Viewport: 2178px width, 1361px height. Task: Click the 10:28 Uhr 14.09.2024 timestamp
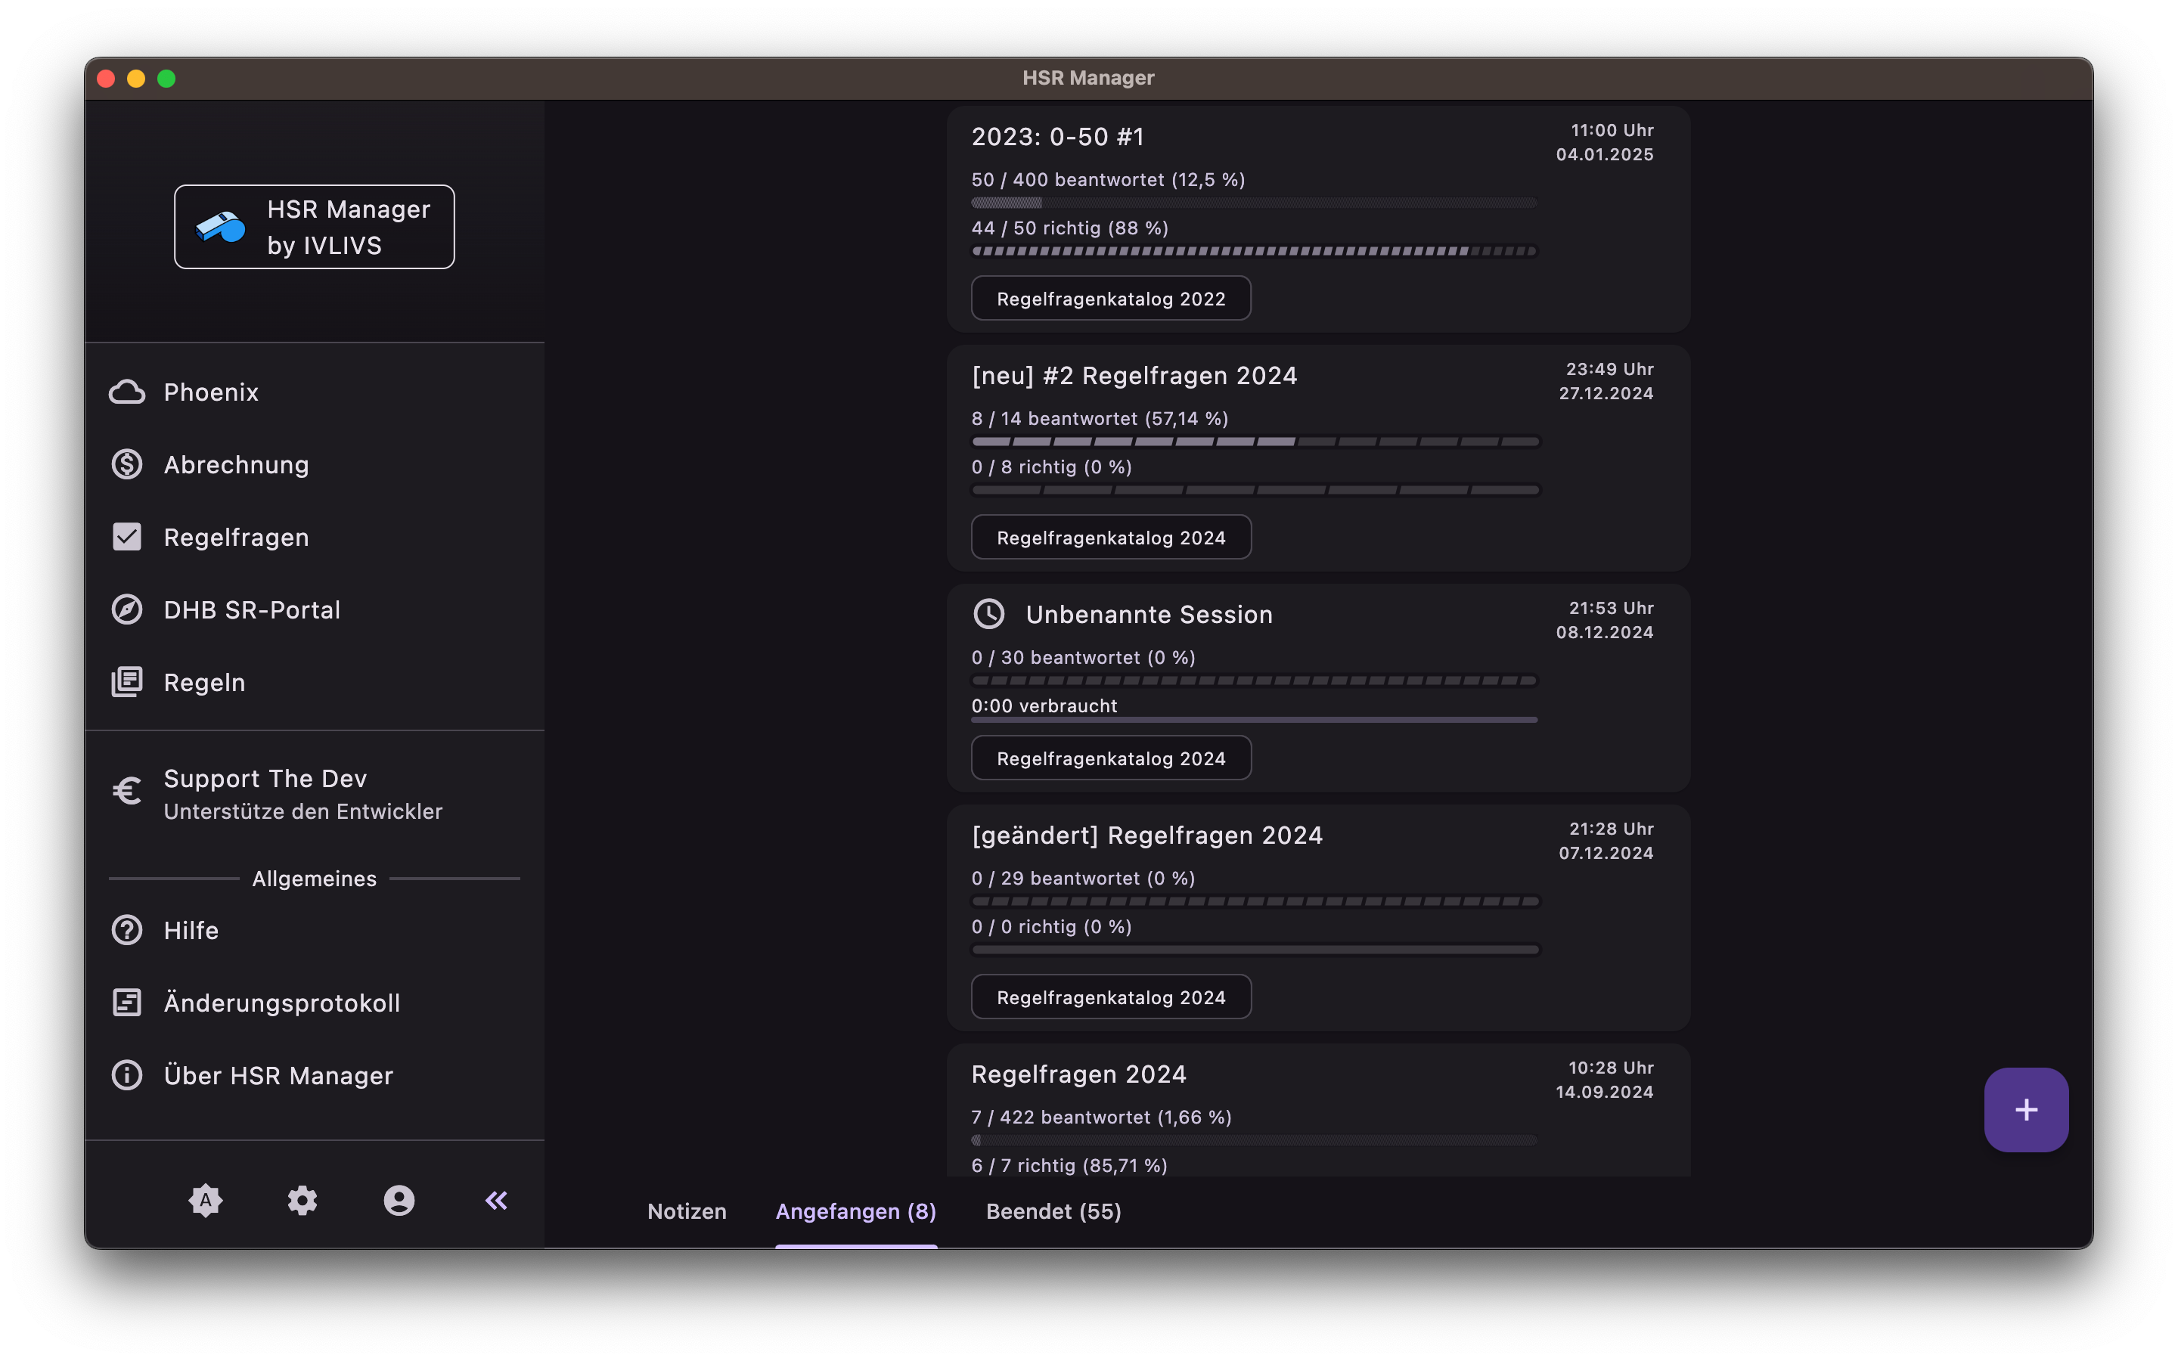tap(1605, 1079)
